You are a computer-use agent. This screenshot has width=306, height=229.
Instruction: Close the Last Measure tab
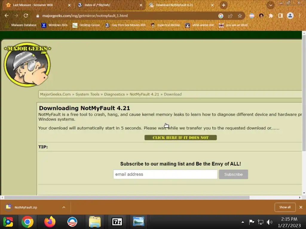(69, 5)
